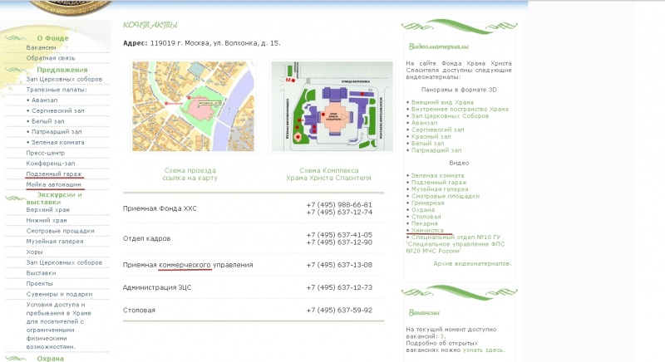Viewport: 665px width, 362px height.
Task: Open Подземный гараж in the left menu
Action: [x=54, y=174]
